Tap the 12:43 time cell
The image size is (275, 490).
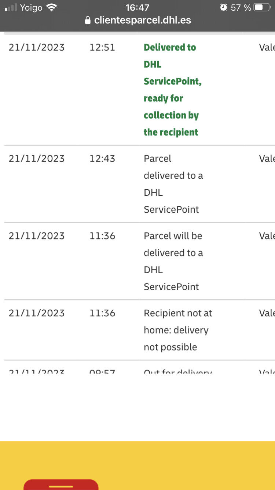(x=102, y=158)
